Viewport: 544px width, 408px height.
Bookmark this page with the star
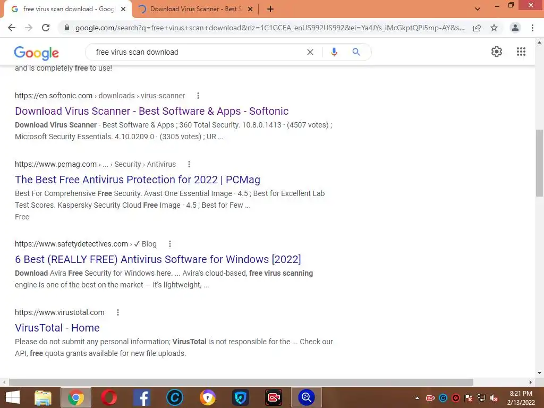click(x=494, y=28)
